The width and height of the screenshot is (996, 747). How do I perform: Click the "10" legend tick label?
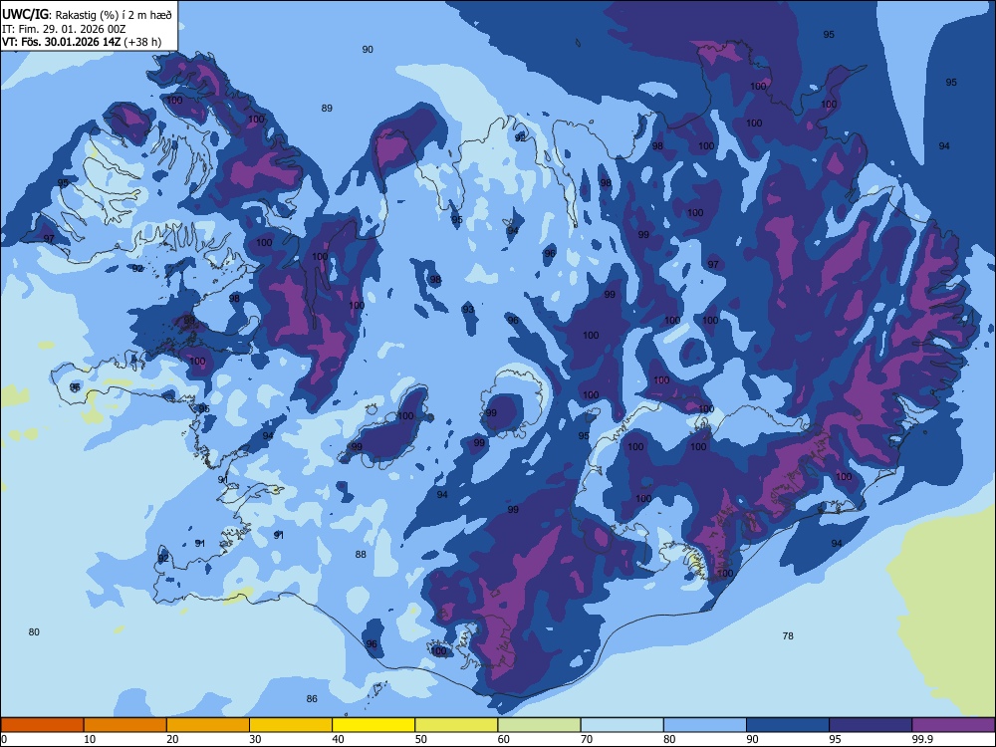click(90, 739)
